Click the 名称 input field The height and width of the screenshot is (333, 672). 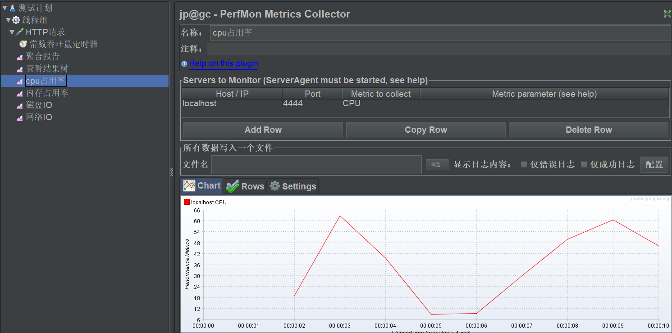(x=440, y=33)
